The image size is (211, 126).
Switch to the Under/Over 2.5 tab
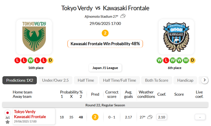click(x=55, y=80)
